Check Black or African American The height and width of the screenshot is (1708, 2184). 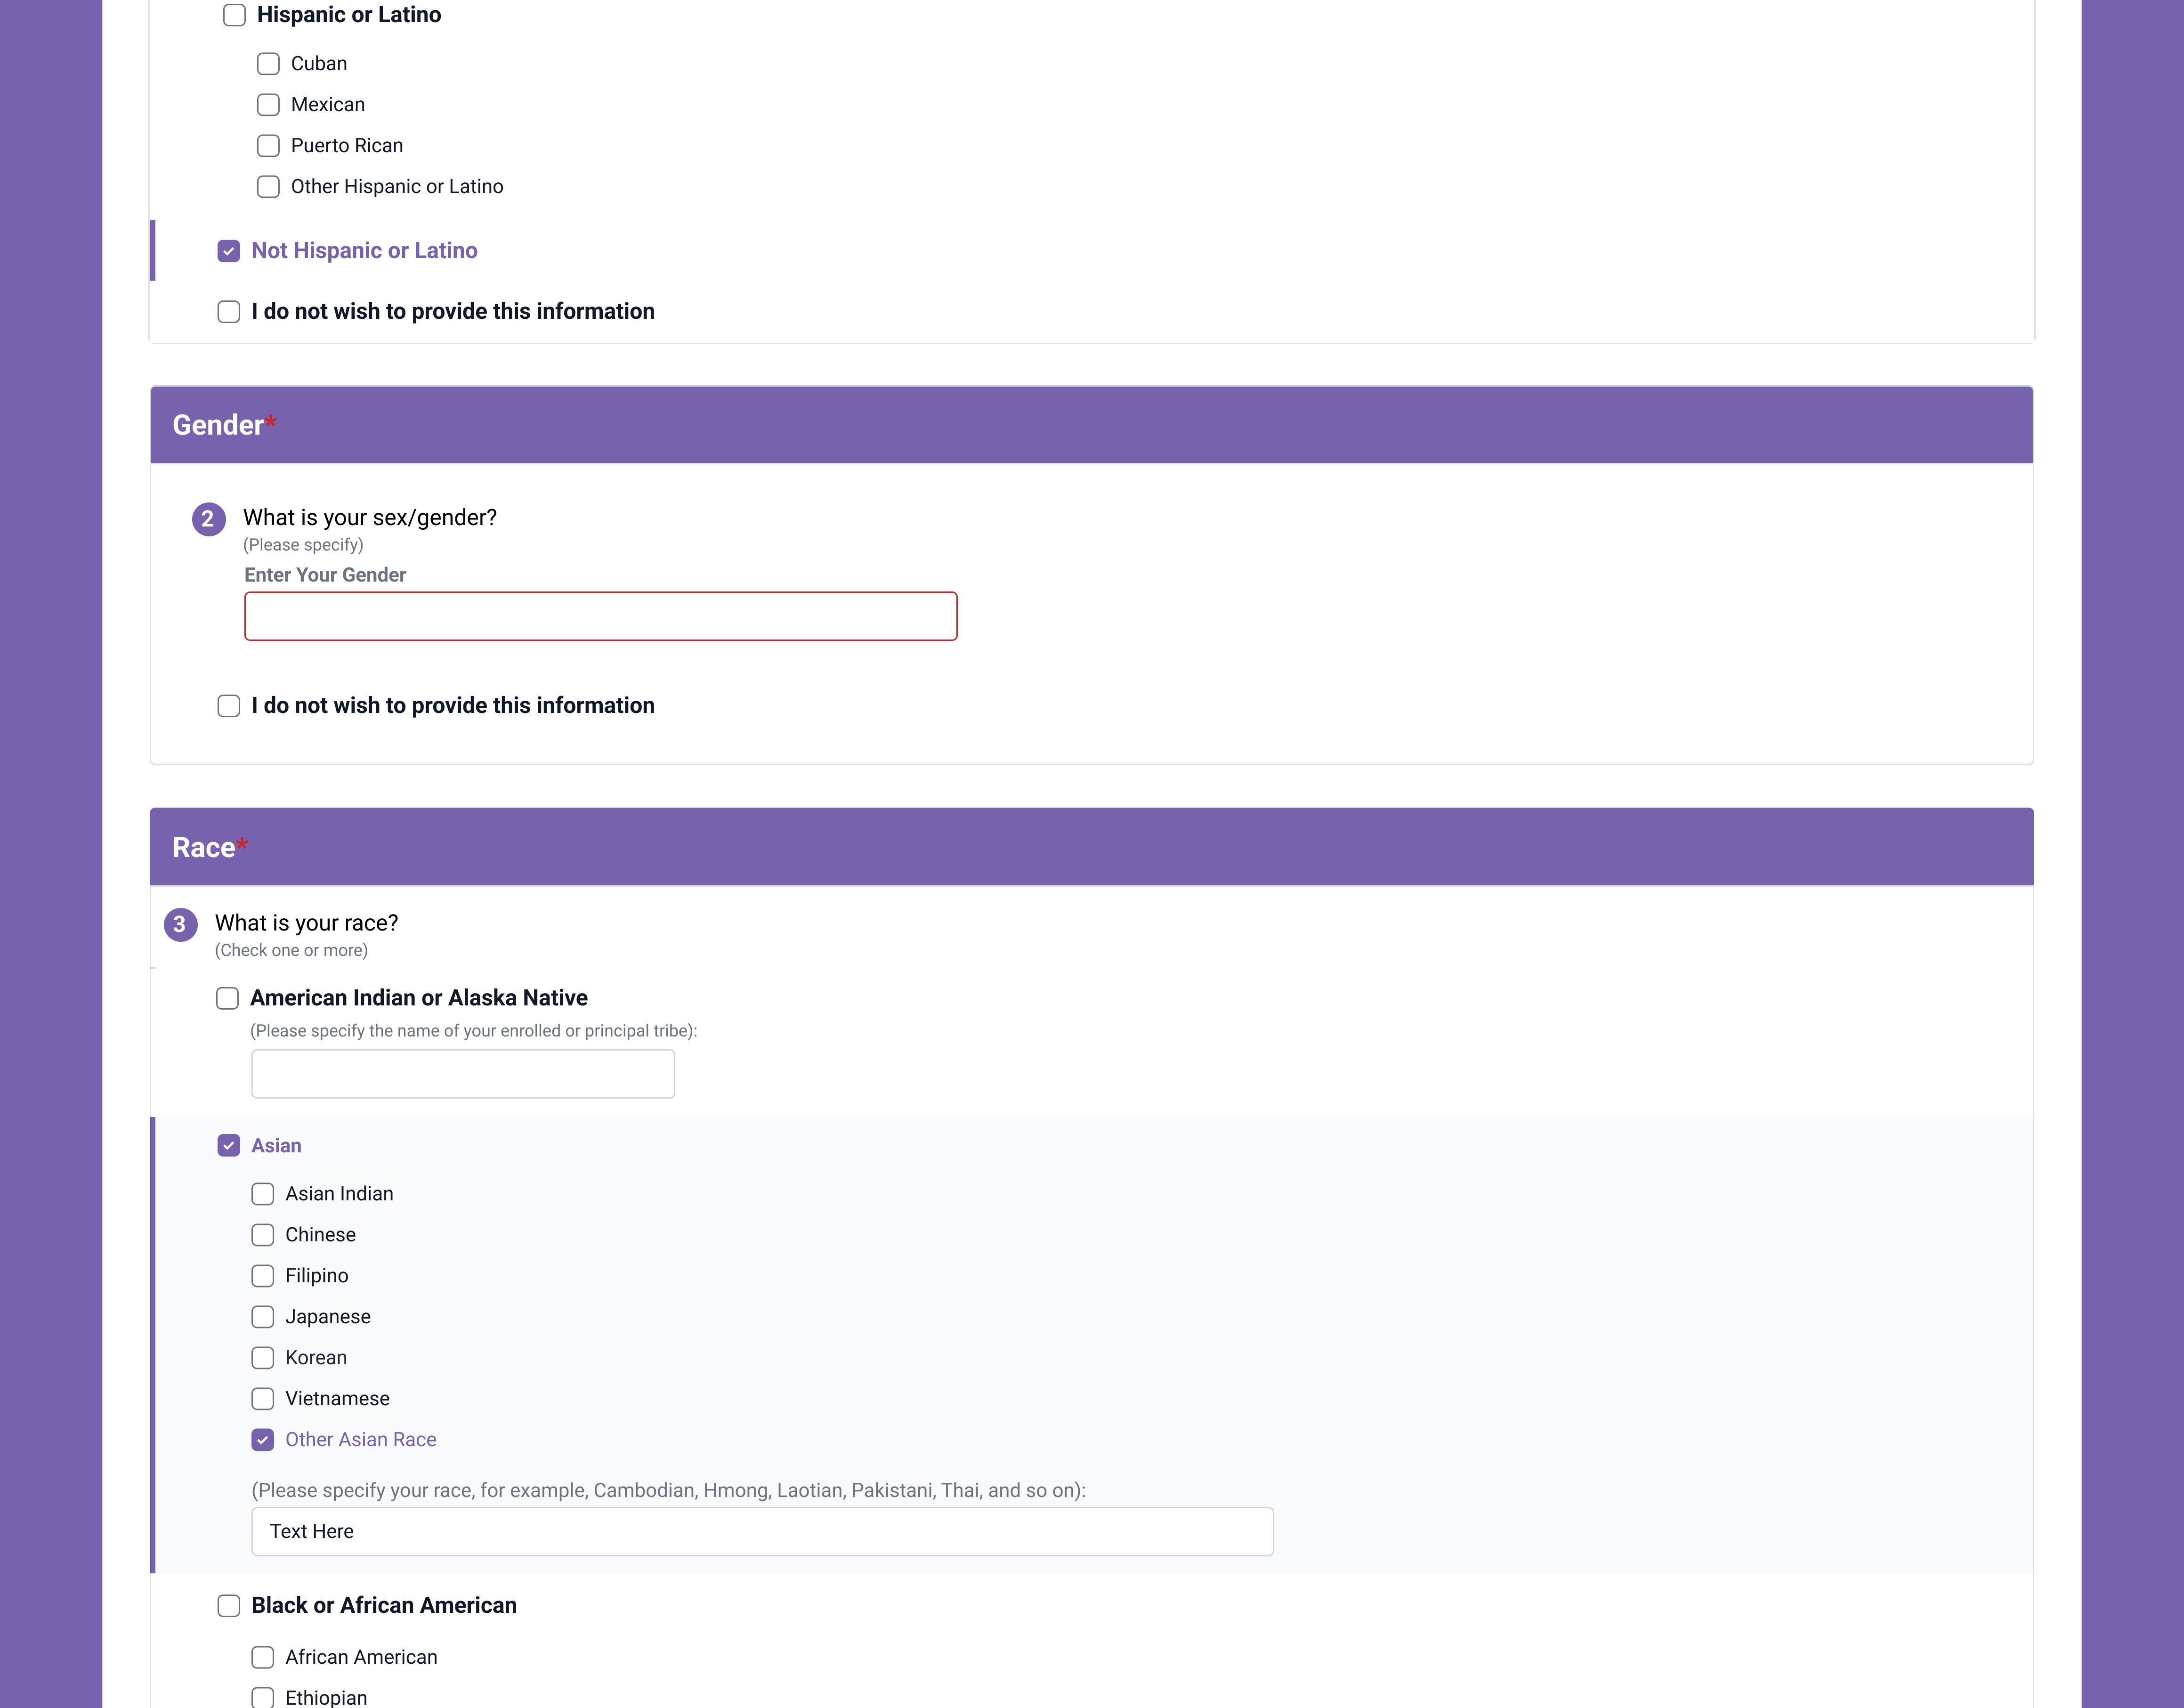[229, 1606]
